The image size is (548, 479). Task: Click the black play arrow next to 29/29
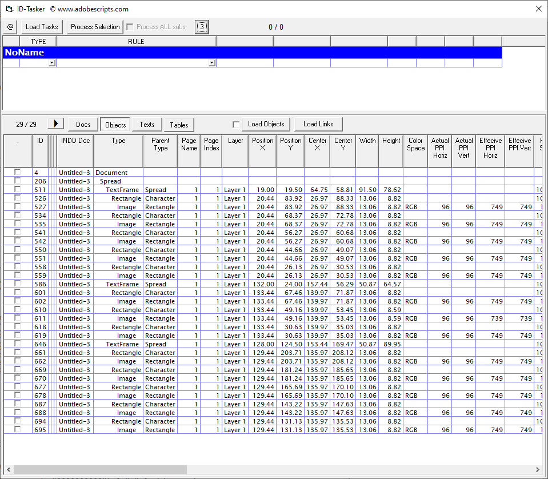pyautogui.click(x=55, y=123)
